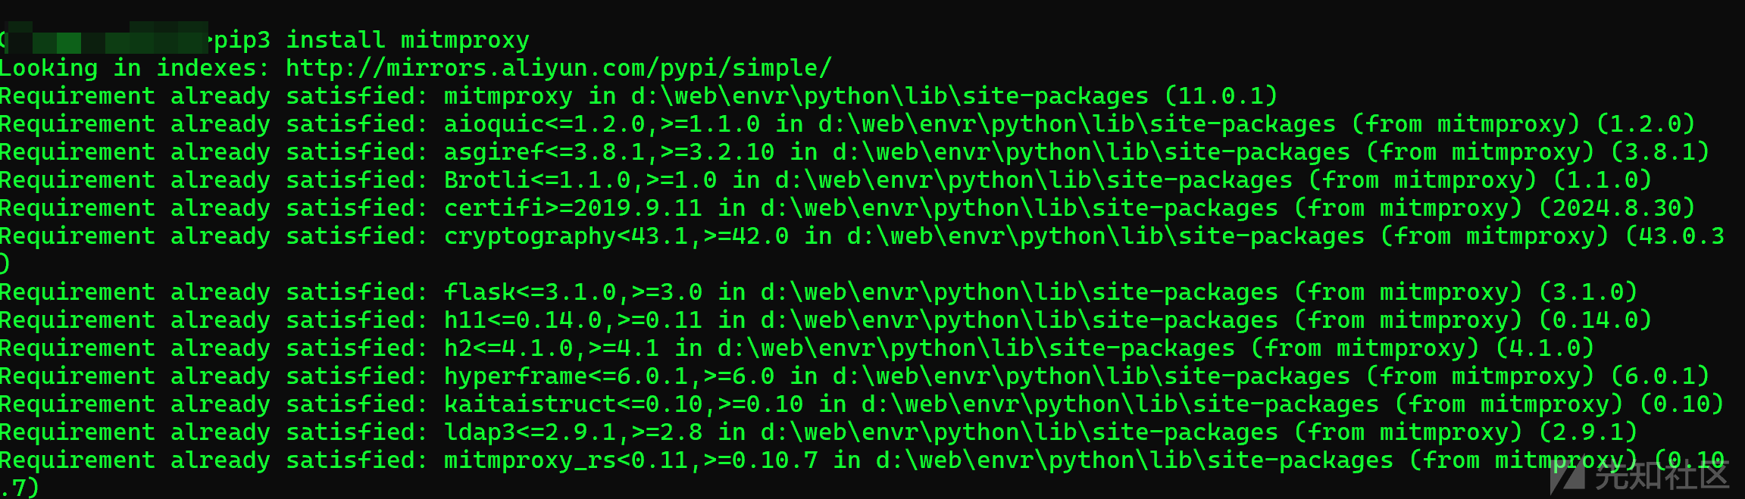Click the mitmproxy_rs requirement name
1745x499 pixels.
coord(530,460)
